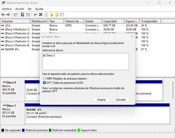Click Aceptar to initialize the disk

[101, 100]
